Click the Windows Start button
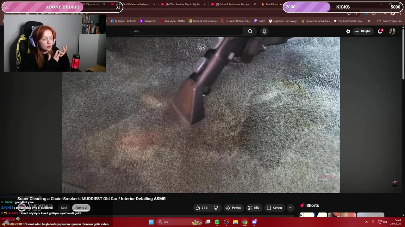 pyautogui.click(x=151, y=222)
